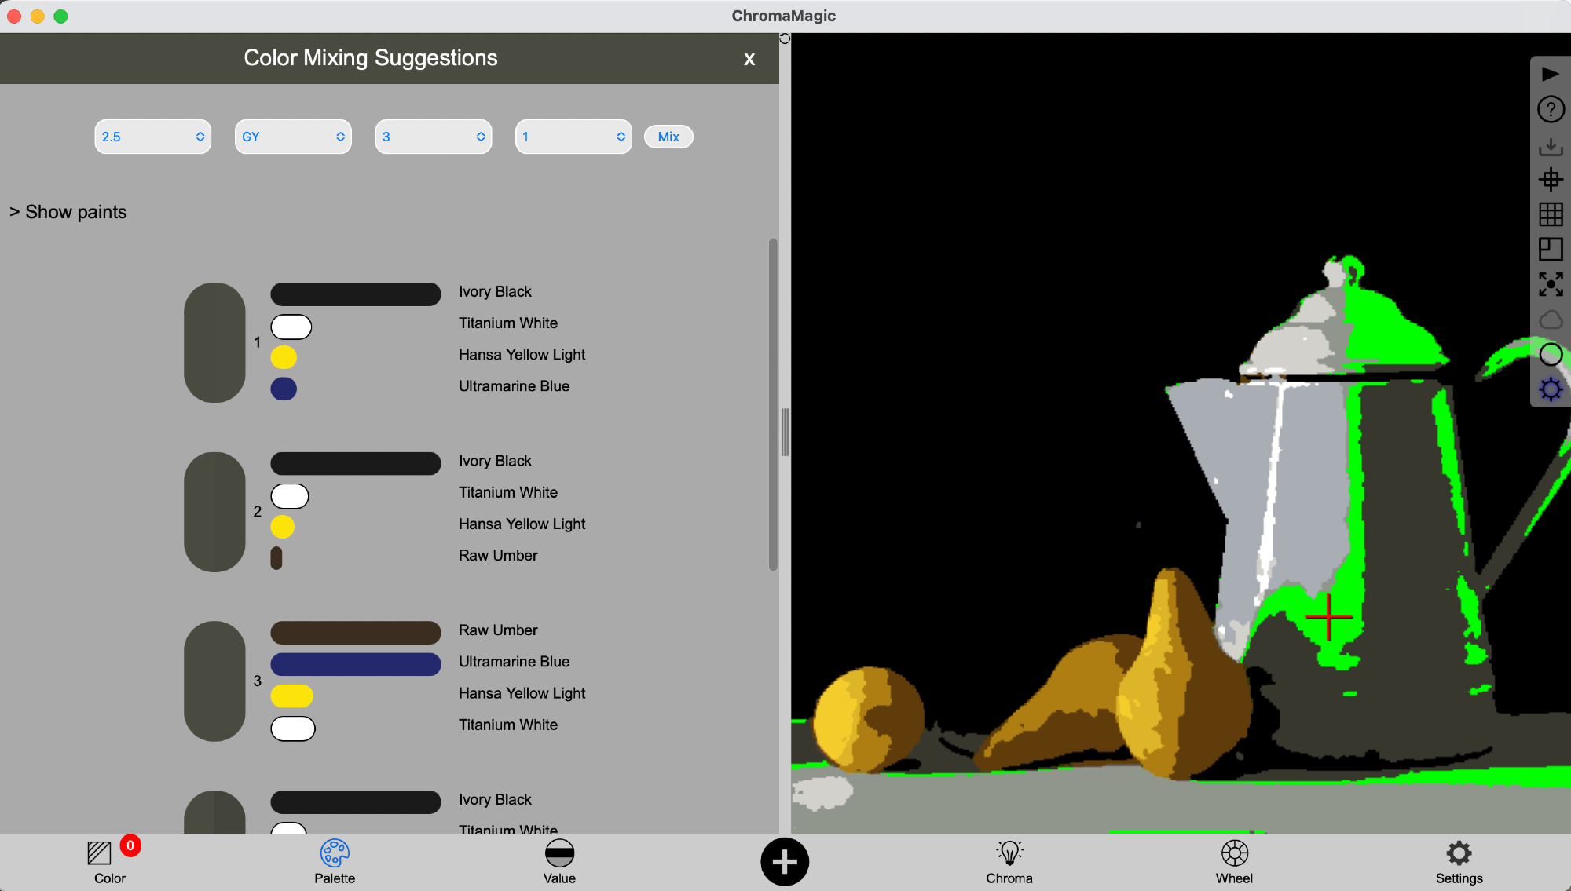This screenshot has width=1571, height=891.
Task: Close the Color Mixing Suggestions panel
Action: click(749, 59)
